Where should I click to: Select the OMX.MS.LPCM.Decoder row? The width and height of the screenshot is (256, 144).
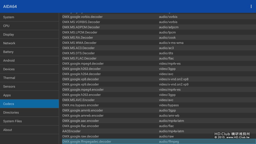point(159,32)
